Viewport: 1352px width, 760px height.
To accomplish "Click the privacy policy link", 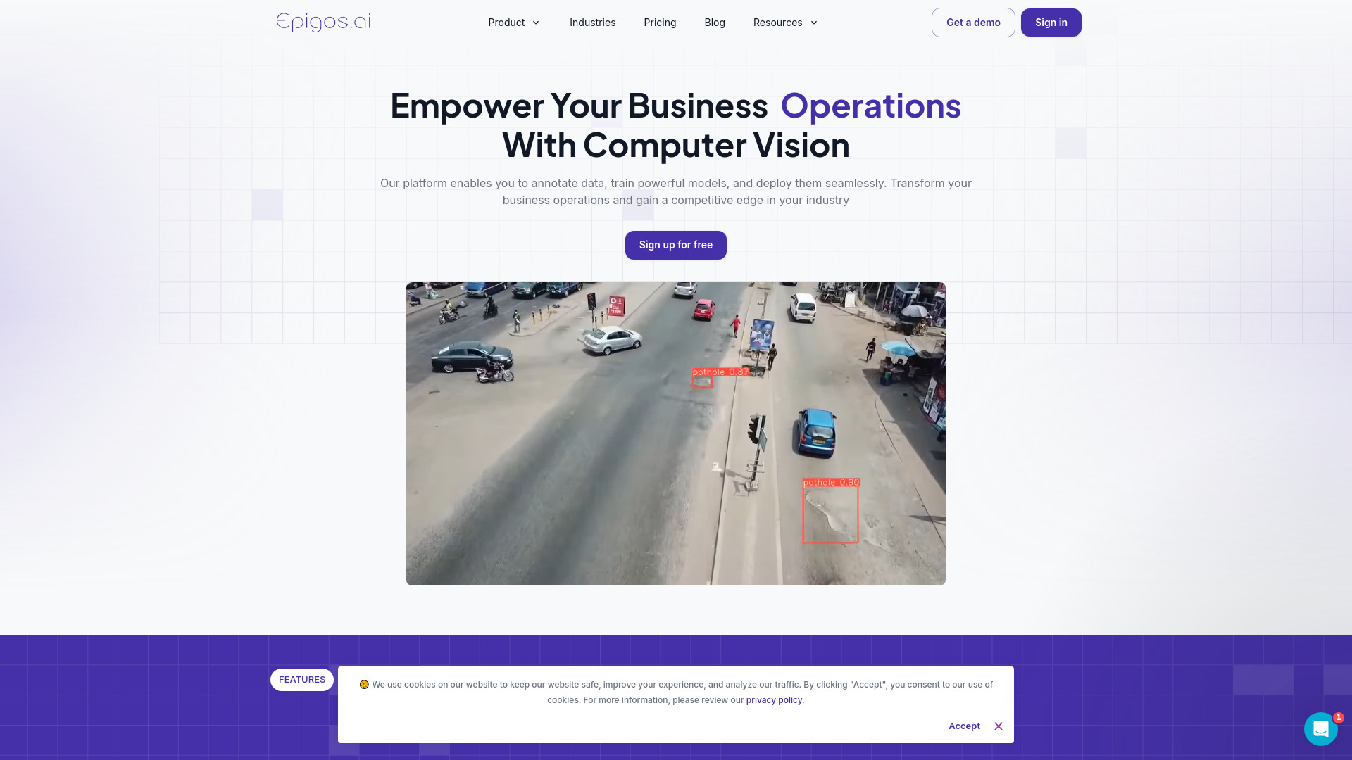I will pyautogui.click(x=773, y=699).
